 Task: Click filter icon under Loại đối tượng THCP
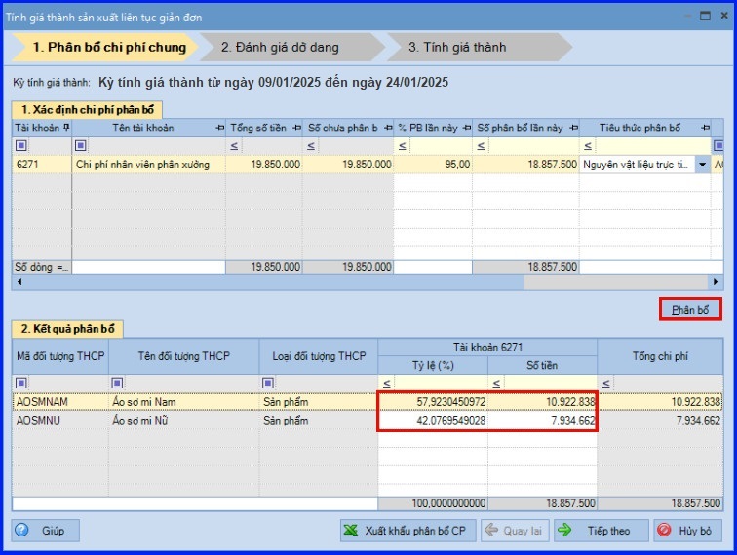(267, 383)
